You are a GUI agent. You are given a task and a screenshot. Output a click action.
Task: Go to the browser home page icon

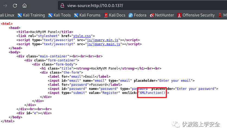tap(24, 6)
